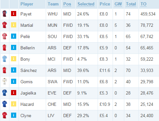
Task: Click Martial's yellow info icon
Action: click(14, 25)
